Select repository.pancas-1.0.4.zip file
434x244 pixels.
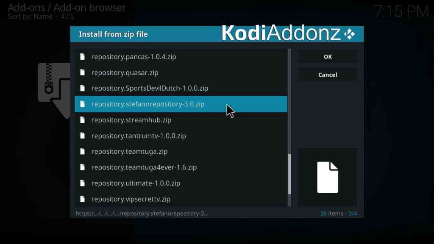click(x=181, y=57)
